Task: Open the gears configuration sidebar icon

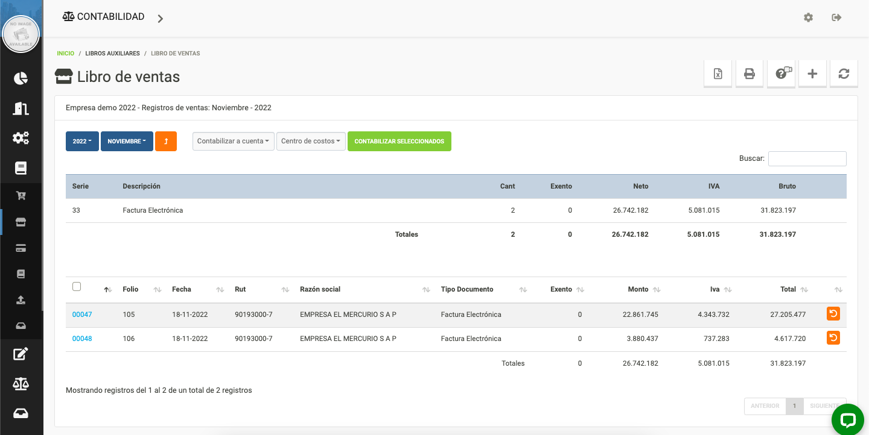Action: 21,138
